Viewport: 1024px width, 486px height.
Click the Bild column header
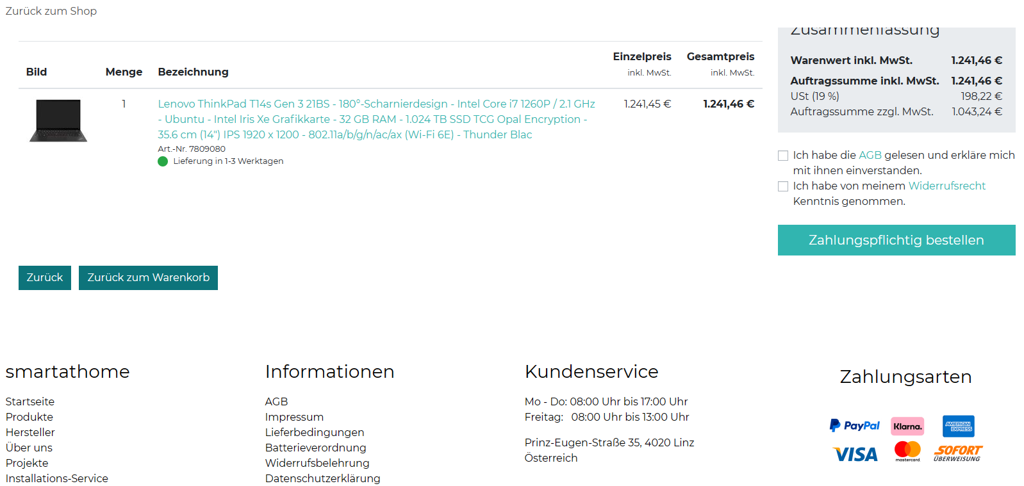[37, 72]
